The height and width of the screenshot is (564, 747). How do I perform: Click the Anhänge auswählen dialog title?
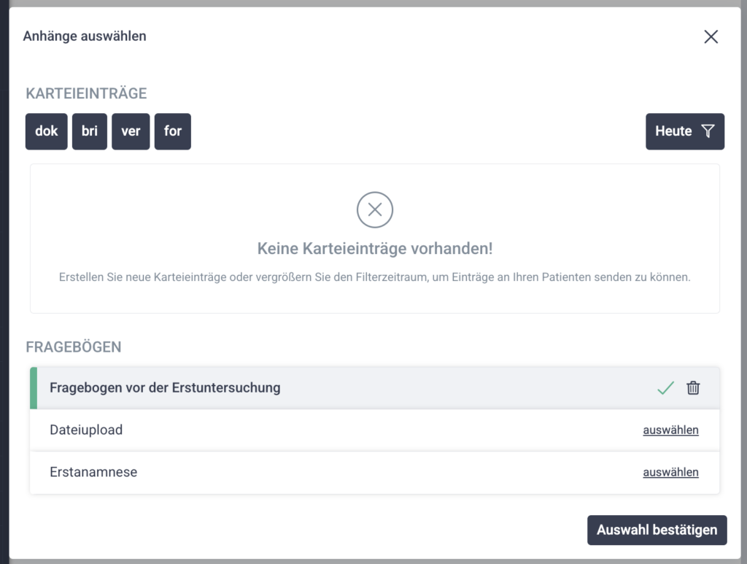(85, 36)
